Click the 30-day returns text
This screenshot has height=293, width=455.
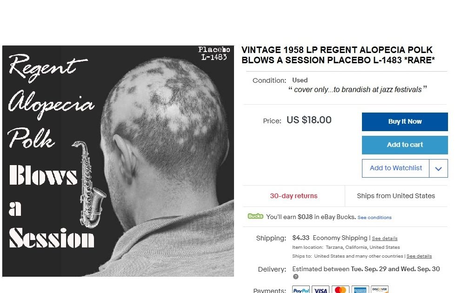coord(294,196)
